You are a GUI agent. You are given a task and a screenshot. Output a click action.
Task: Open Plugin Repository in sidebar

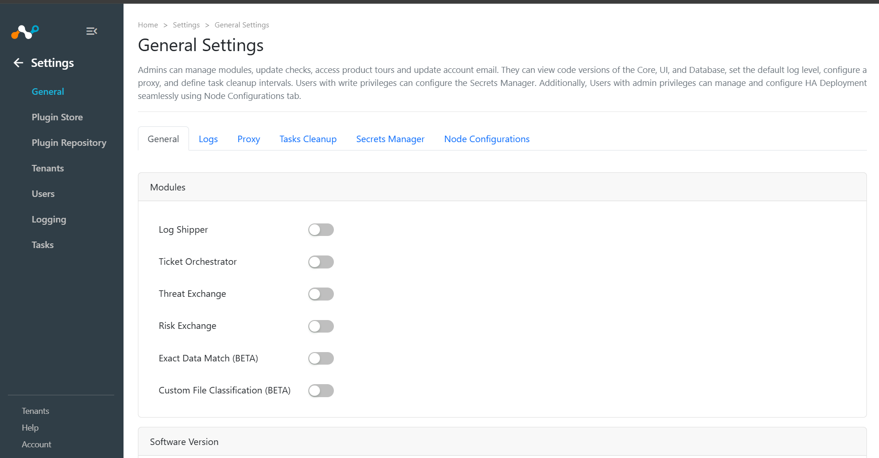pos(69,143)
